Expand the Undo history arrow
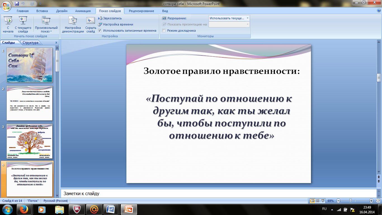The height and width of the screenshot is (215, 382). point(28,4)
